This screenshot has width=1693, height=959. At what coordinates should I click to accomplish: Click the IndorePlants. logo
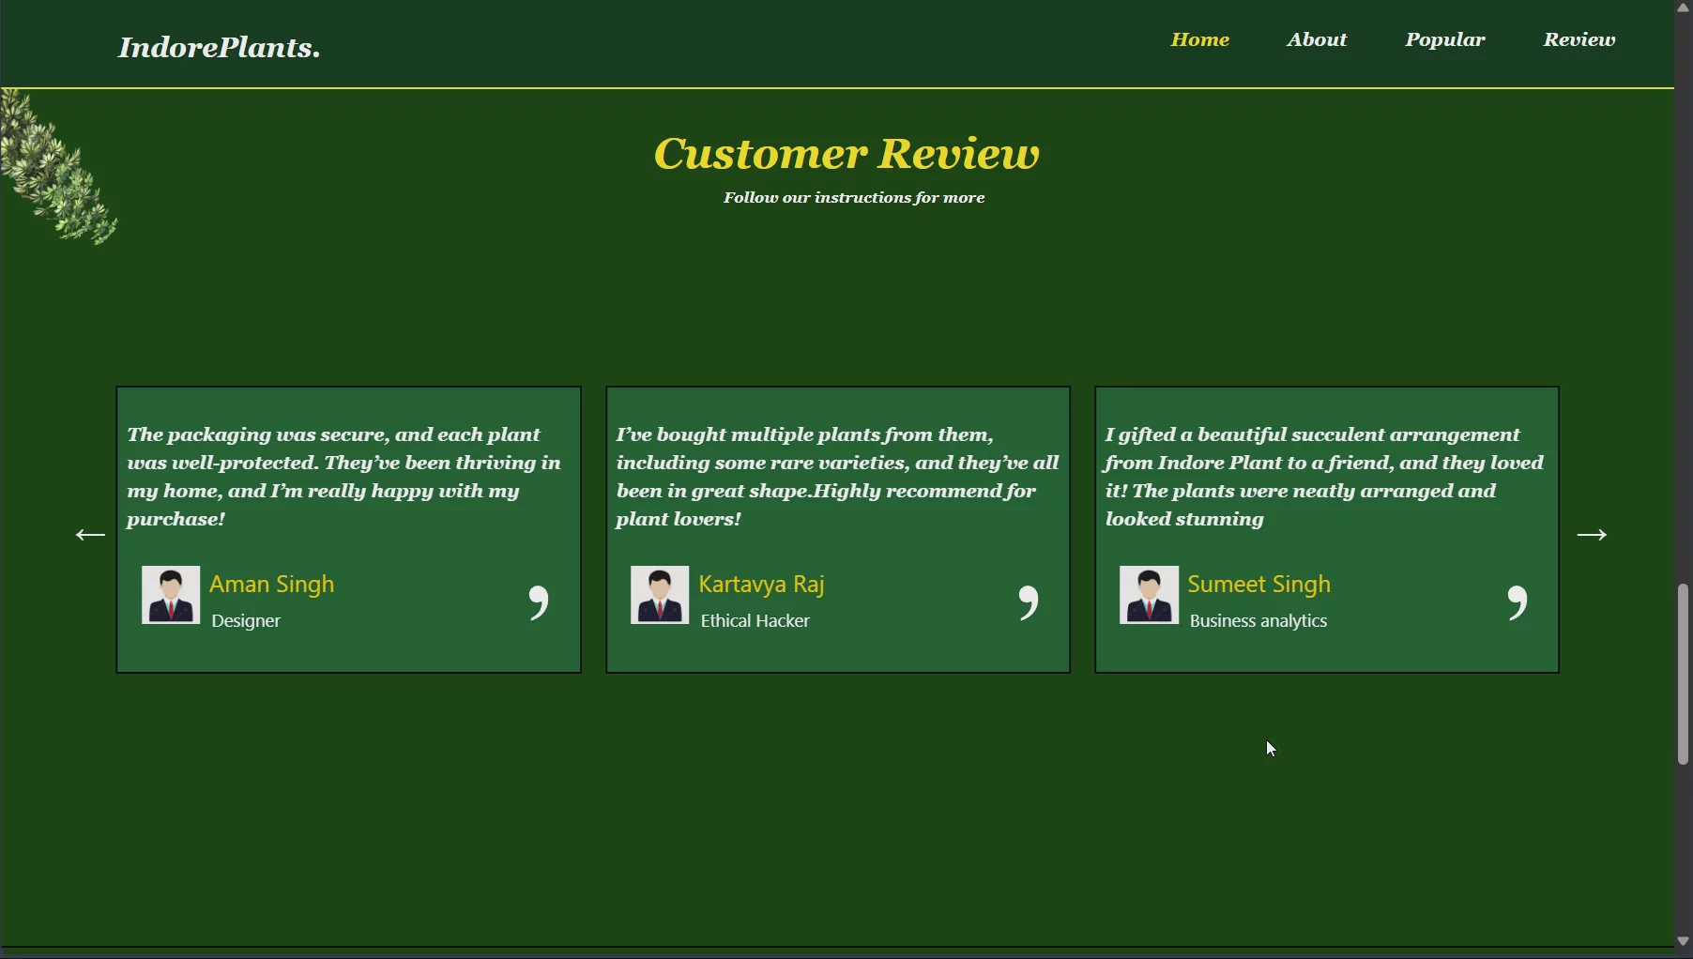[219, 48]
